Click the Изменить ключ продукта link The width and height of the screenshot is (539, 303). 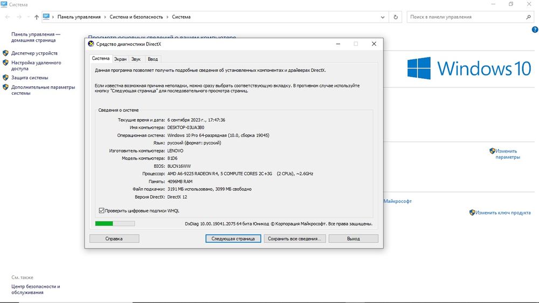(x=503, y=213)
